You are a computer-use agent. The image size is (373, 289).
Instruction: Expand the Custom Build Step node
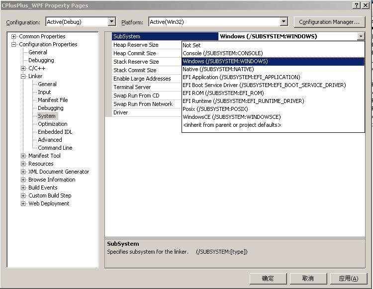coord(23,196)
